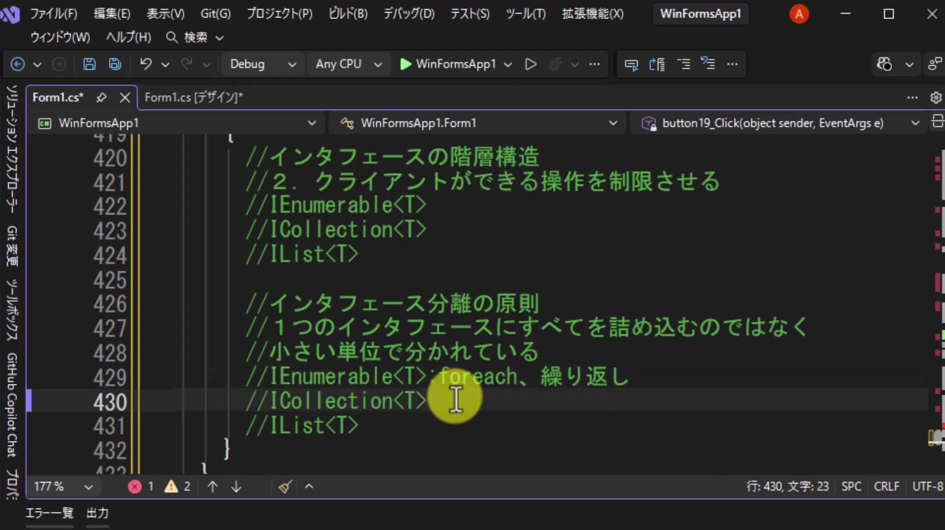
Task: Click the split editor icon at right
Action: pyautogui.click(x=937, y=121)
